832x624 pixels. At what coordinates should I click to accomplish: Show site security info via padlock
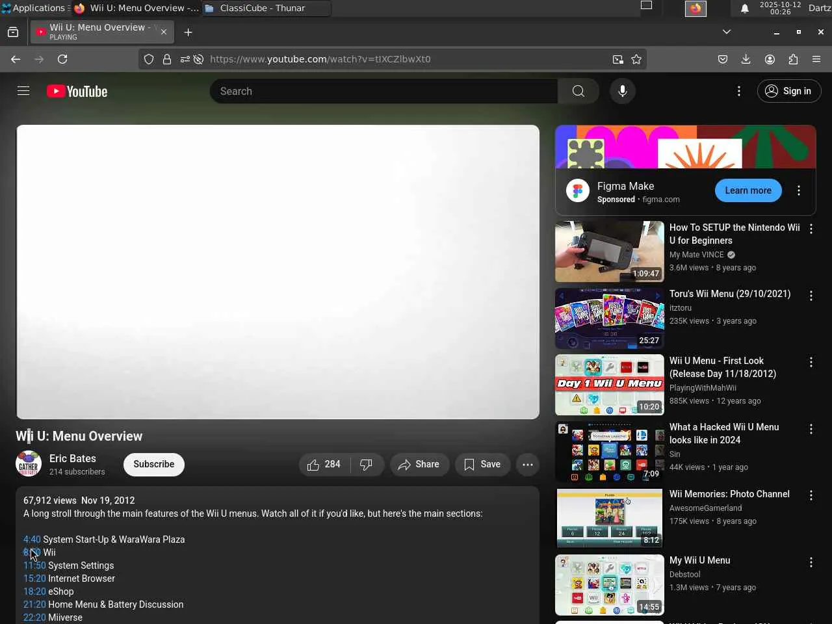(167, 59)
